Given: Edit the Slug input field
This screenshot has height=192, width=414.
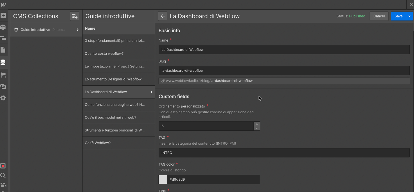Looking at the screenshot, I should [284, 71].
